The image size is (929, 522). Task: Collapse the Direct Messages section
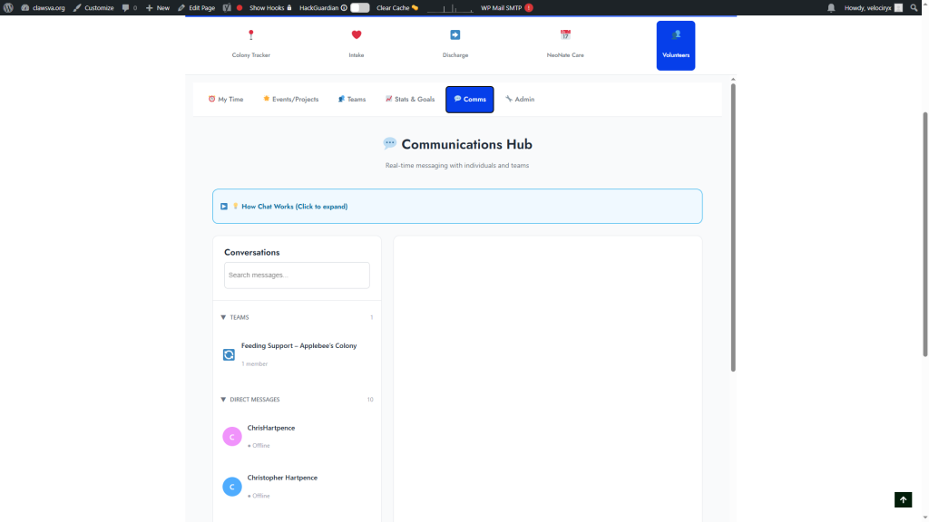[x=224, y=400]
